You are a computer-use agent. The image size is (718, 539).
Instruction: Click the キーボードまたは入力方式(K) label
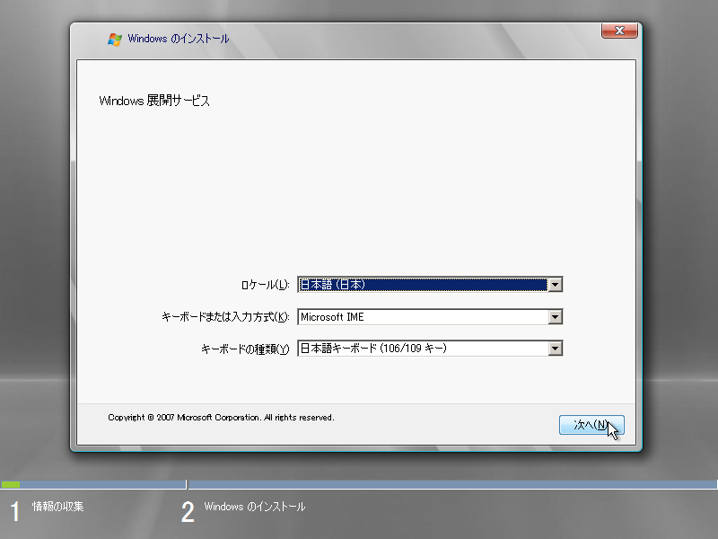click(225, 317)
